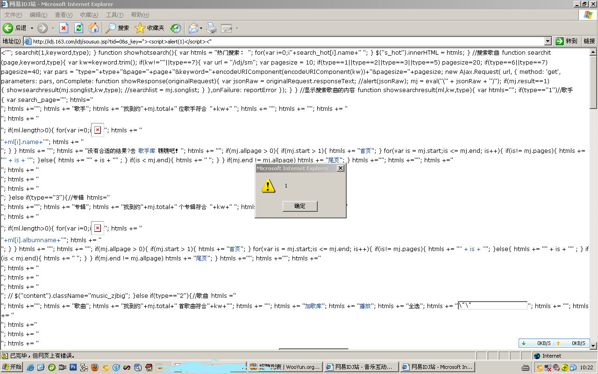Switch to 网易IDJ站 - Microsoft In... taskbar window
This screenshot has height=374, width=598.
point(437,367)
